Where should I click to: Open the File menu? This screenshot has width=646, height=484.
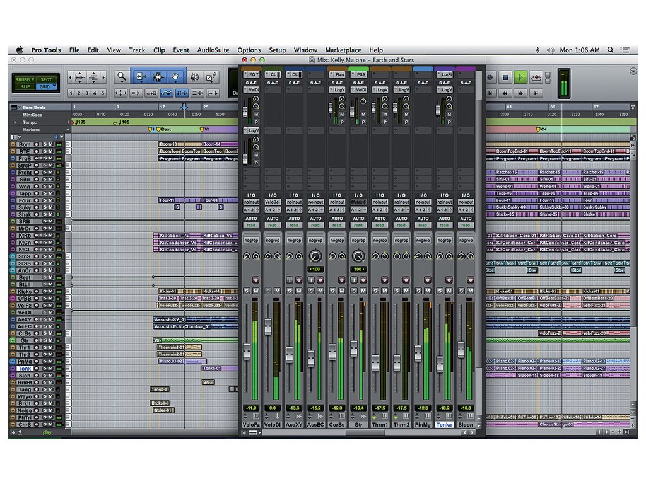pyautogui.click(x=74, y=50)
